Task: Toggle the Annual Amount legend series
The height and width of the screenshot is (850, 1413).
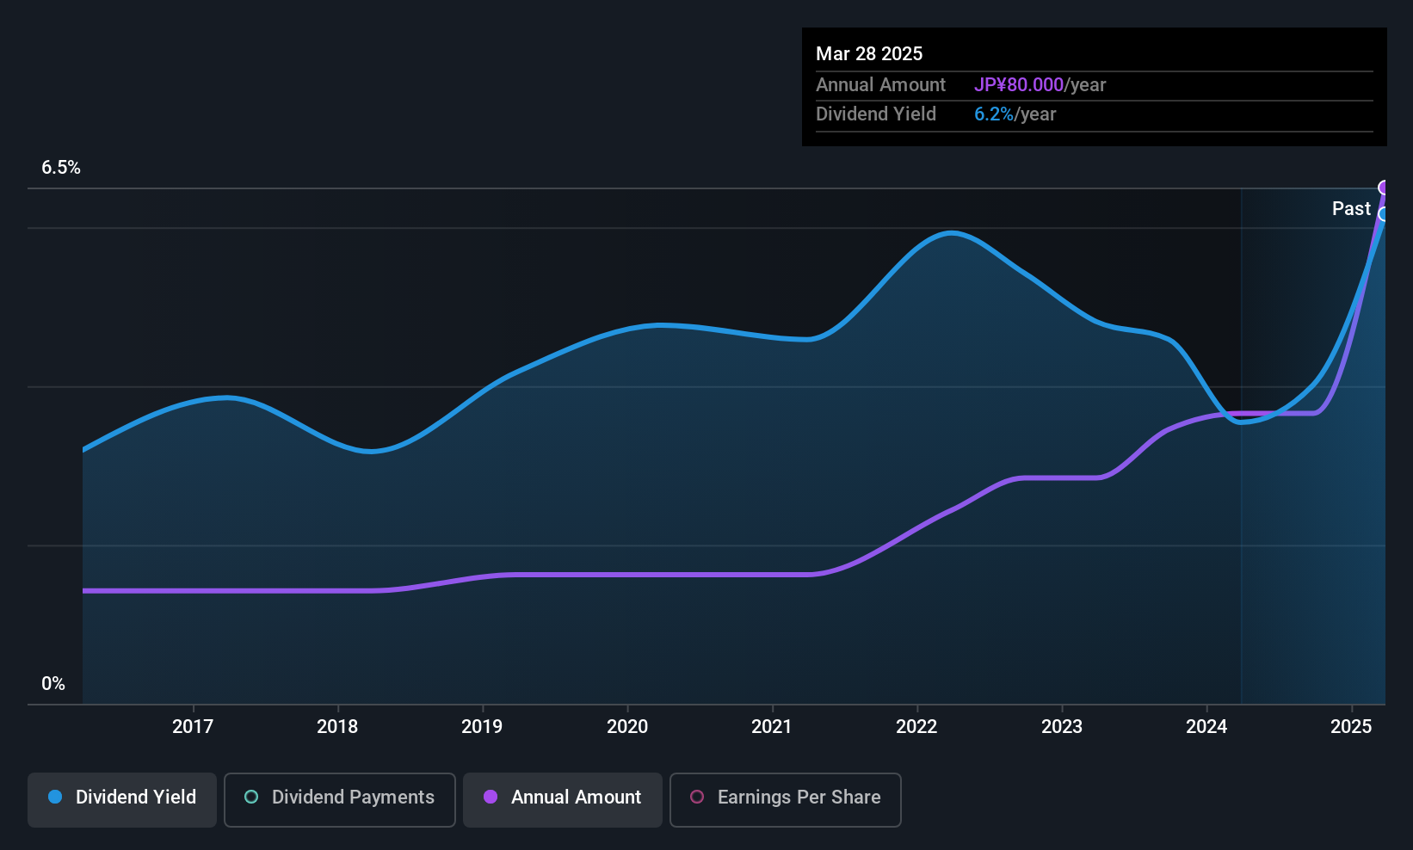Action: pyautogui.click(x=563, y=798)
